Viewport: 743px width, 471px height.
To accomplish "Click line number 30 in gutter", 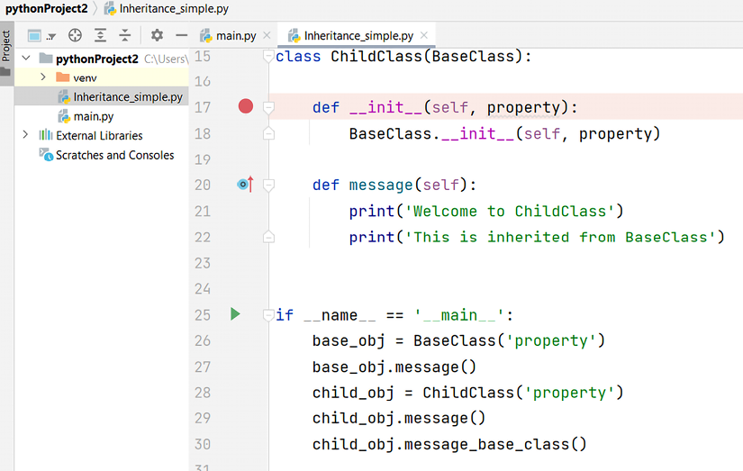I will pos(203,444).
